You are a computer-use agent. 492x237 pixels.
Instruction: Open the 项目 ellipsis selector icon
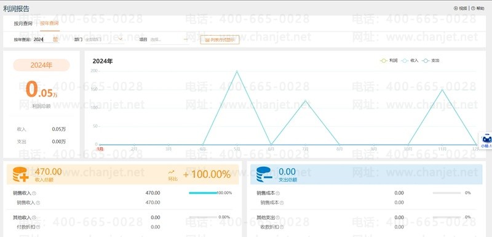pos(186,39)
